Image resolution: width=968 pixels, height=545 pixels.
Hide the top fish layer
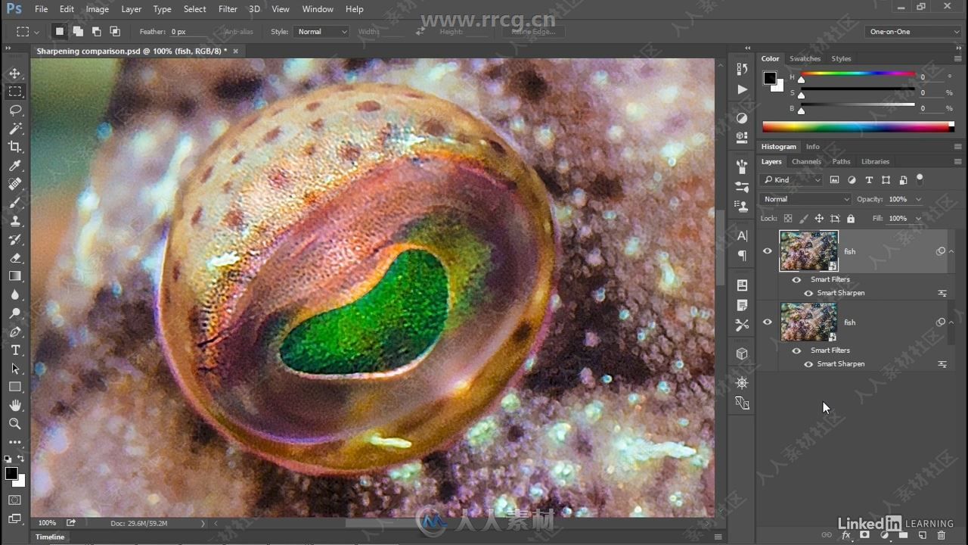click(x=768, y=251)
